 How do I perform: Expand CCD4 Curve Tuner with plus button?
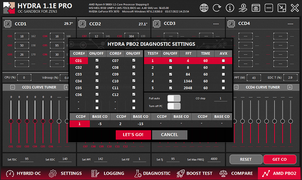click(290, 87)
